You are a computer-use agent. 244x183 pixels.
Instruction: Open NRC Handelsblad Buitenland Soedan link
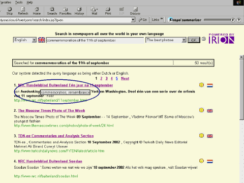[50, 161]
